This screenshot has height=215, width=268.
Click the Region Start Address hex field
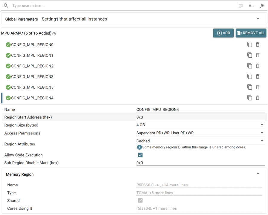[200, 117]
